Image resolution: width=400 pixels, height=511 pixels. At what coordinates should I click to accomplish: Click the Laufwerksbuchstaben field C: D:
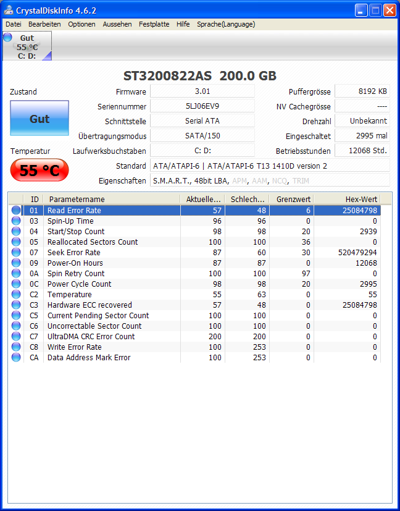pyautogui.click(x=202, y=151)
